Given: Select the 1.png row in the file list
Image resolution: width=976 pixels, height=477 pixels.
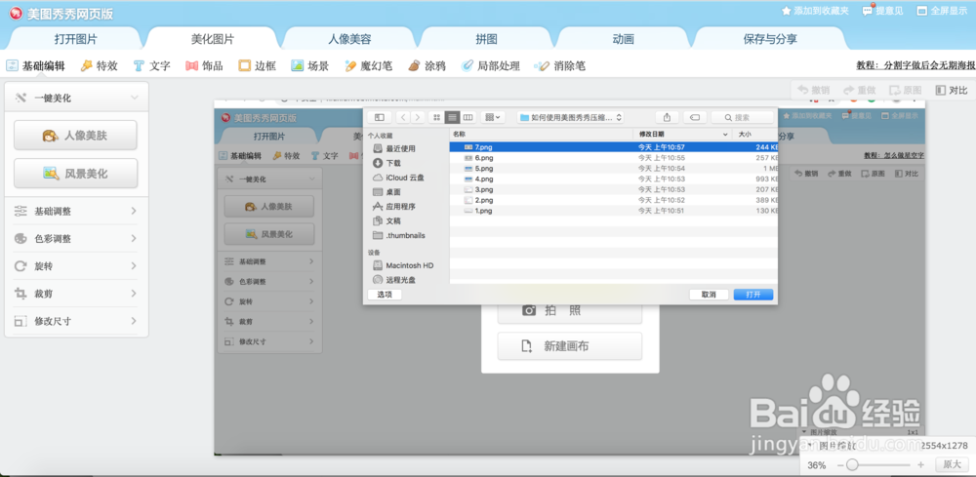Looking at the screenshot, I should pos(614,211).
